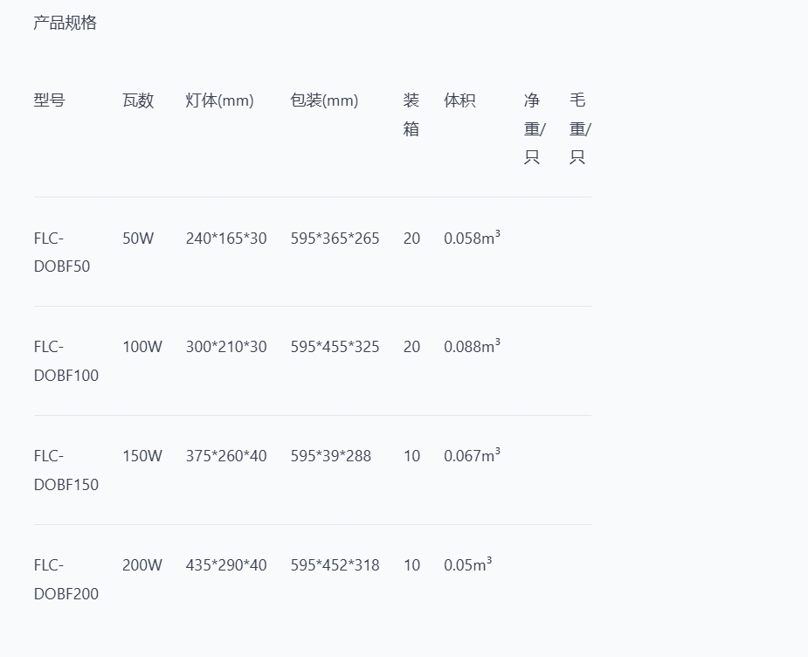
Task: Click the 200W wattage cell
Action: [x=142, y=565]
